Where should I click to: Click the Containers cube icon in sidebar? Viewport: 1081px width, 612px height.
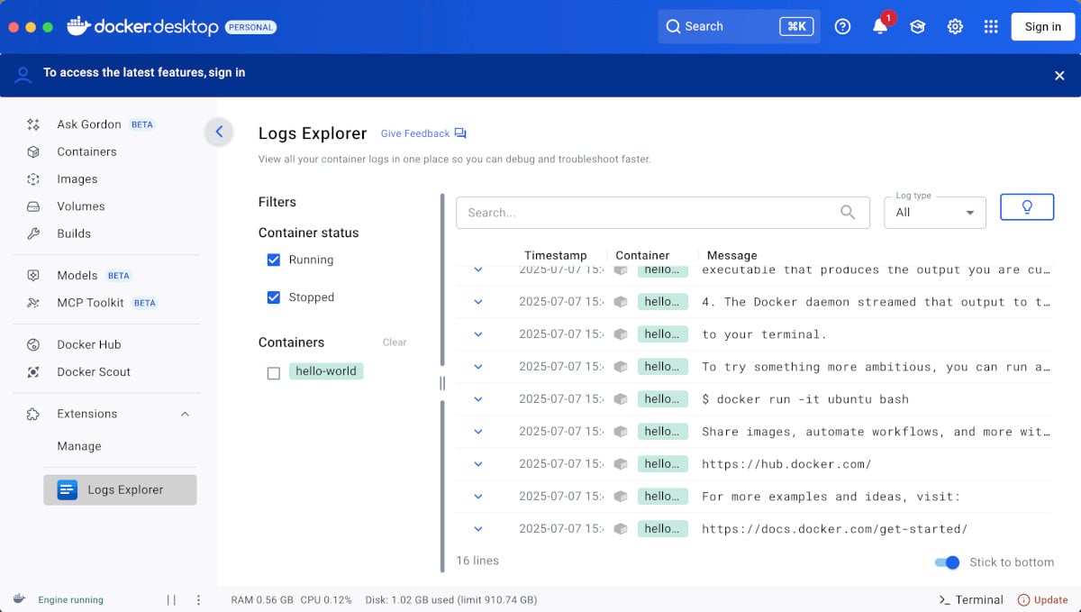pos(33,151)
